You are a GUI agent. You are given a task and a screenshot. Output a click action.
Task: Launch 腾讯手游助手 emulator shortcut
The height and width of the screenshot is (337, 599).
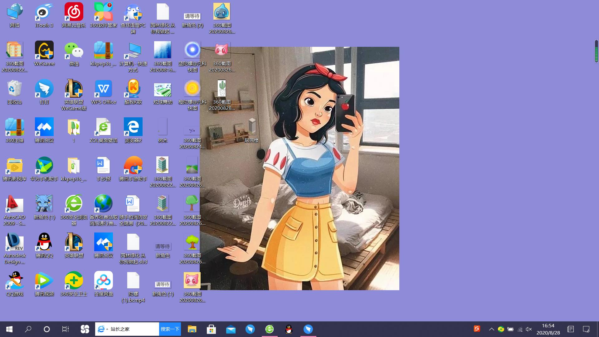(133, 169)
